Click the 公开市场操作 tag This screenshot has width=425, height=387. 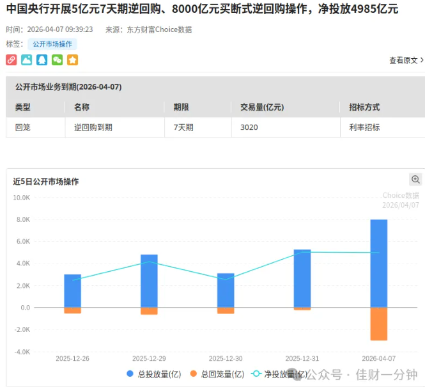point(52,44)
